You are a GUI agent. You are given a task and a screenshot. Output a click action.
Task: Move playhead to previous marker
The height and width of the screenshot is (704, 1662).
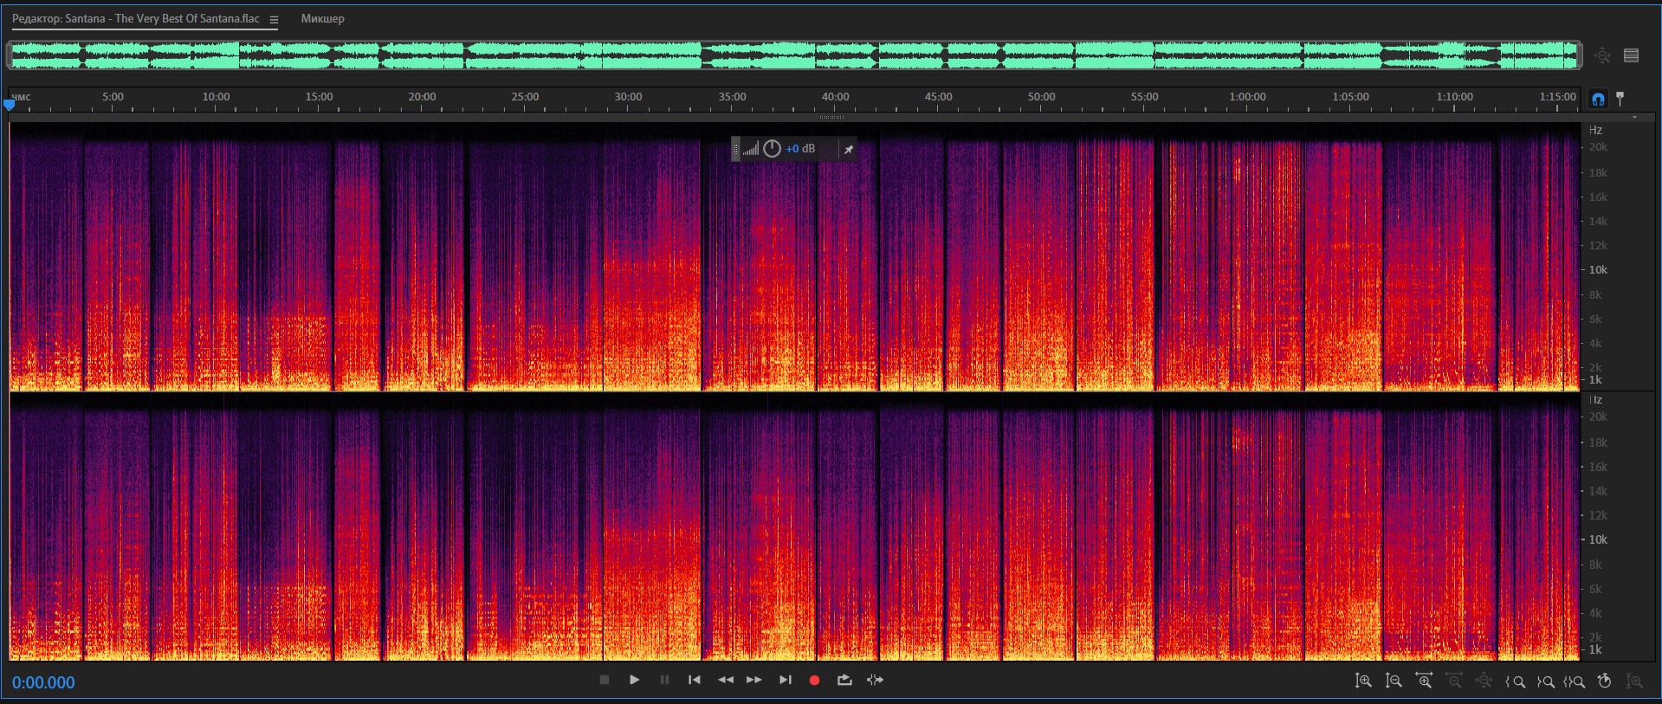(694, 680)
